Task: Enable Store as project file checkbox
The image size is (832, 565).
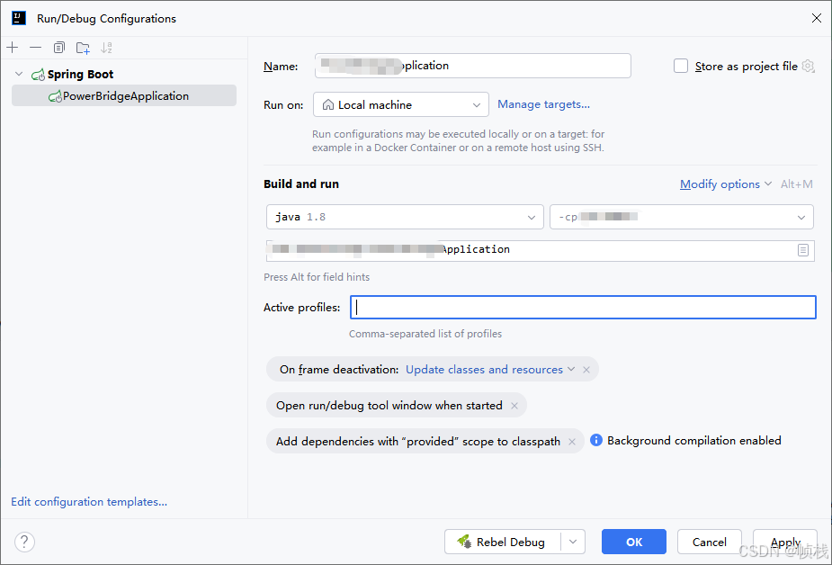Action: coord(681,66)
